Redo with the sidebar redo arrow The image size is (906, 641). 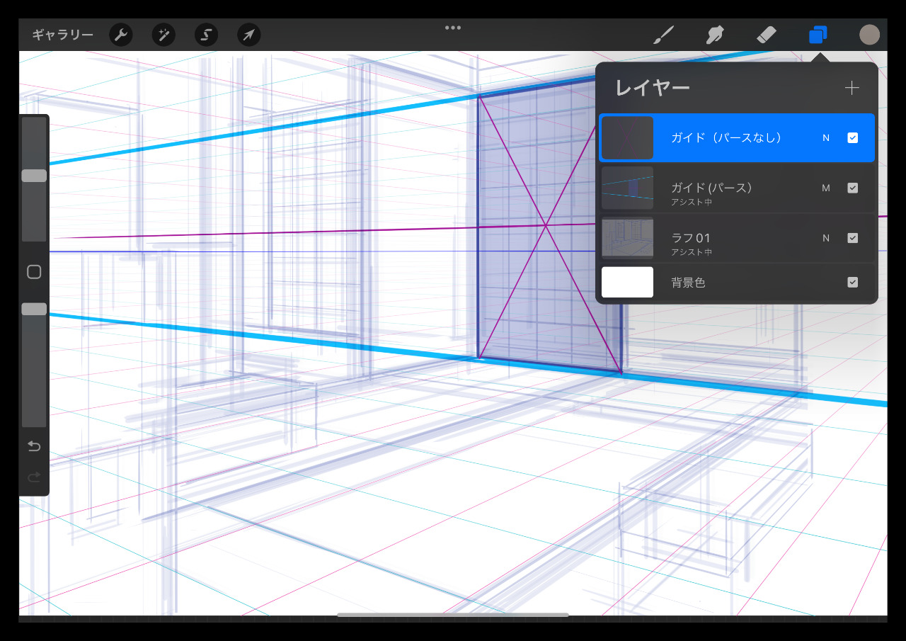pos(34,477)
